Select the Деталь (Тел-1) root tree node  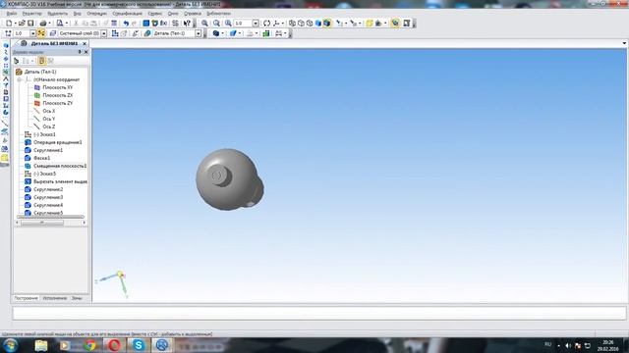coord(40,72)
